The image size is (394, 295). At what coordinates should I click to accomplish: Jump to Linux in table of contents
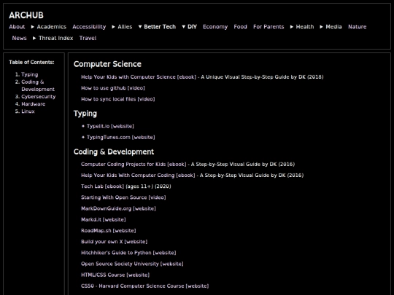(28, 111)
